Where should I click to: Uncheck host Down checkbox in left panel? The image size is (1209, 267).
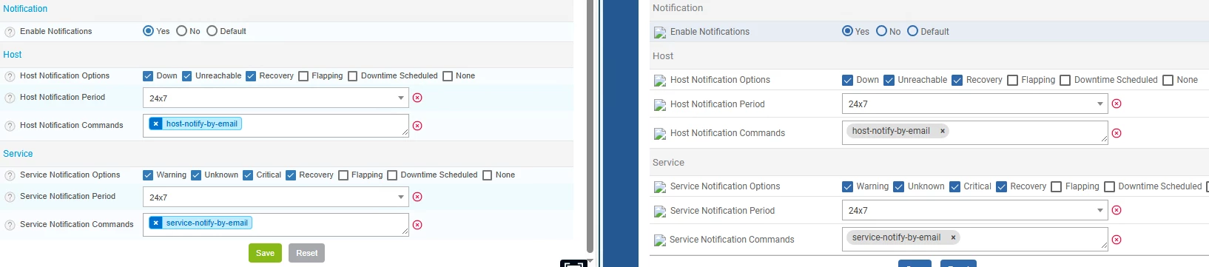click(x=148, y=76)
